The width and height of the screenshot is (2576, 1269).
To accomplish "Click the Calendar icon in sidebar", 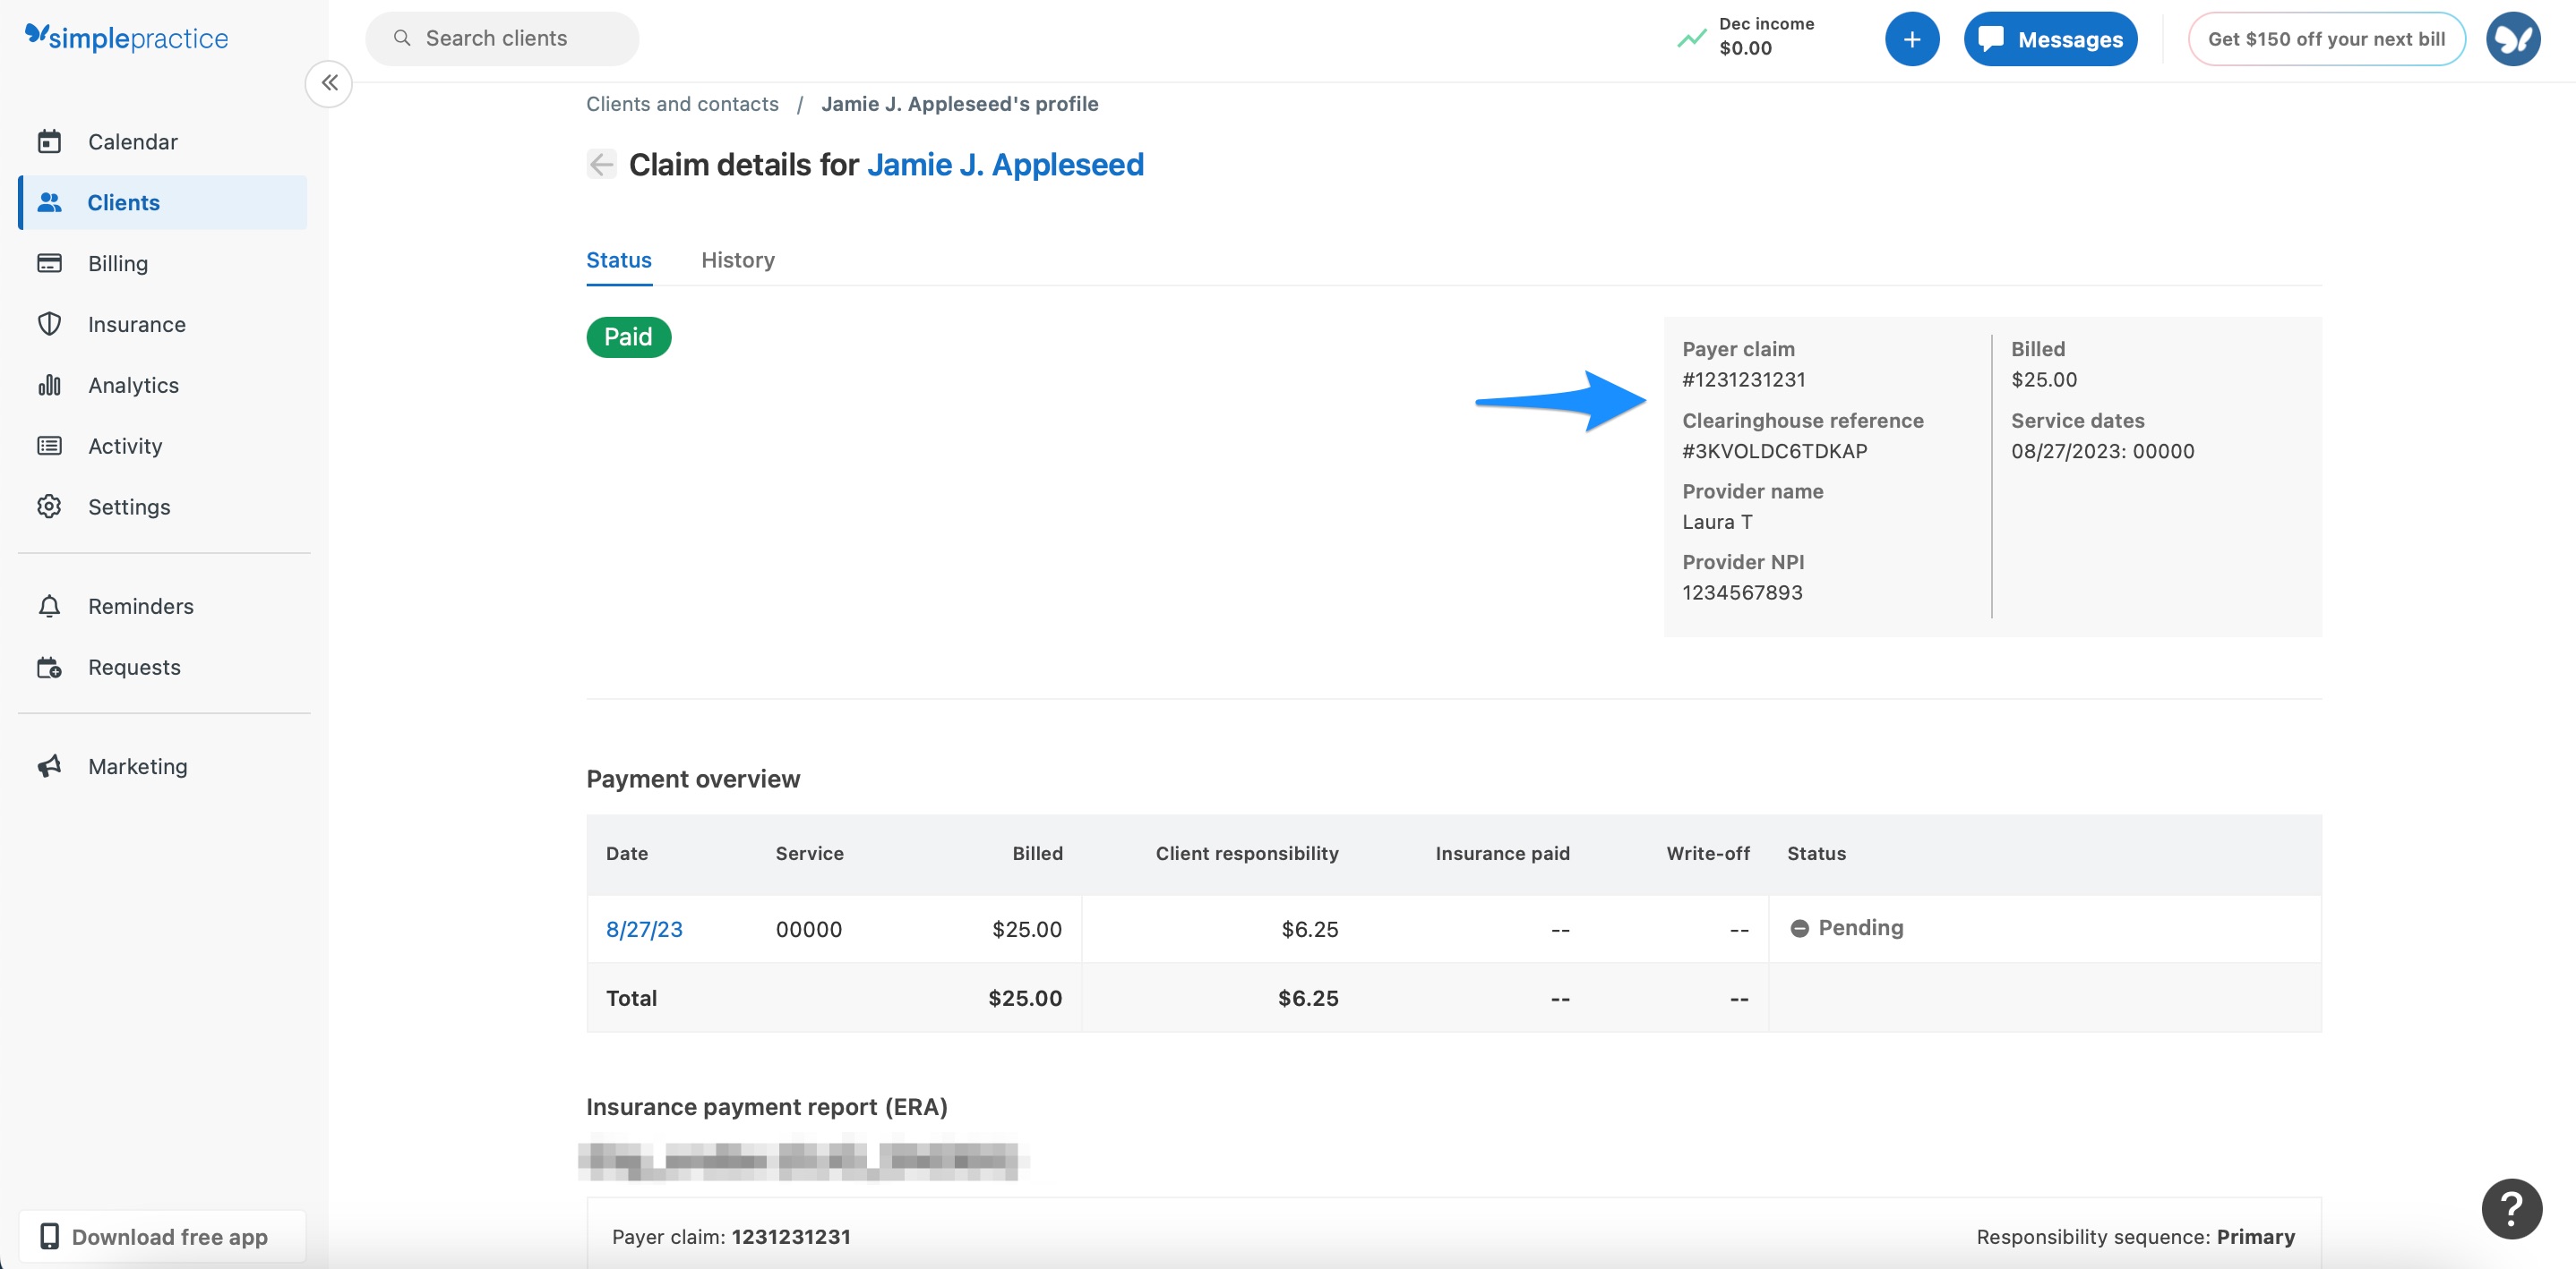I will click(x=49, y=142).
